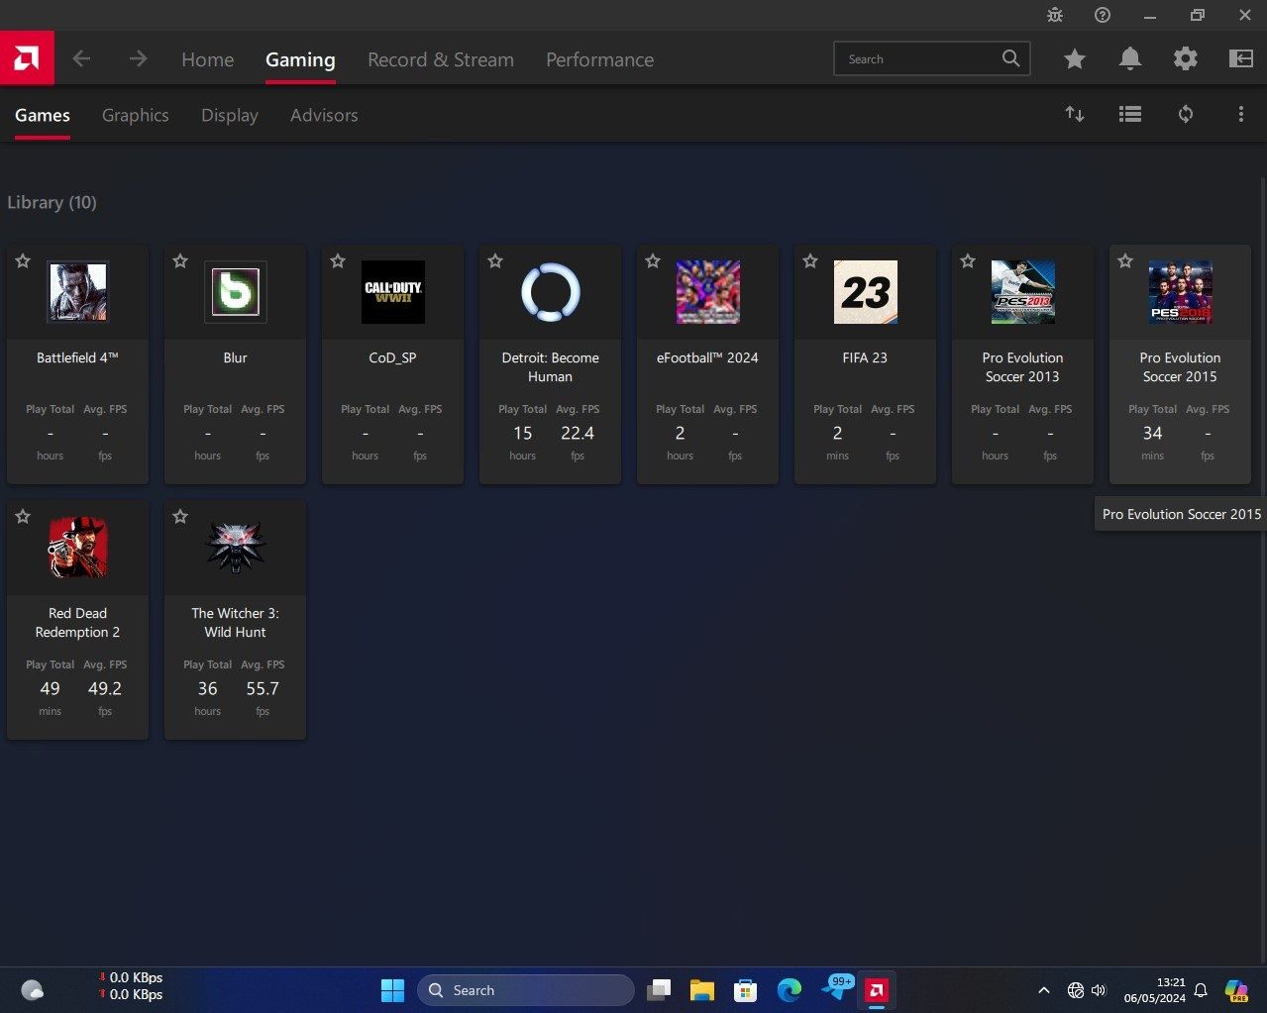Open the Battlefield 4 game thumbnail

77,292
